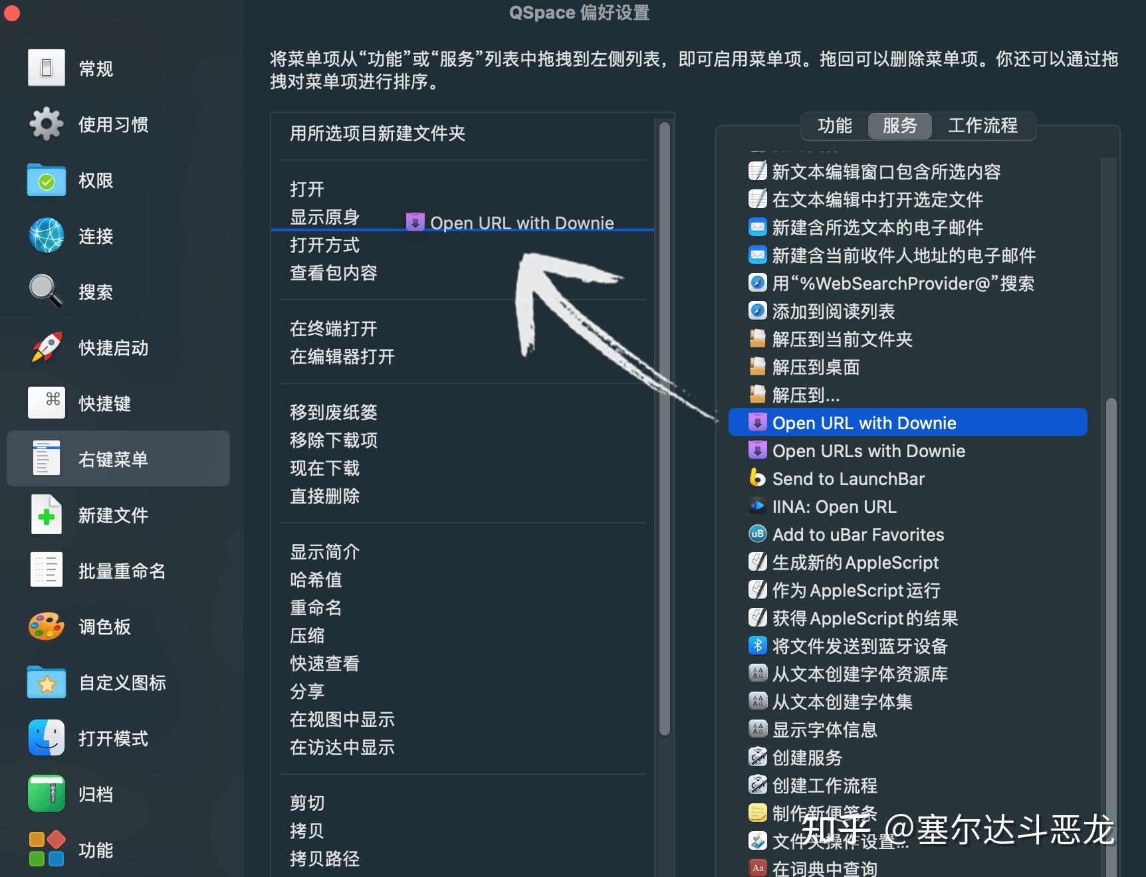Click the 新建文件 green plus icon
Viewport: 1146px width, 877px height.
[x=45, y=514]
